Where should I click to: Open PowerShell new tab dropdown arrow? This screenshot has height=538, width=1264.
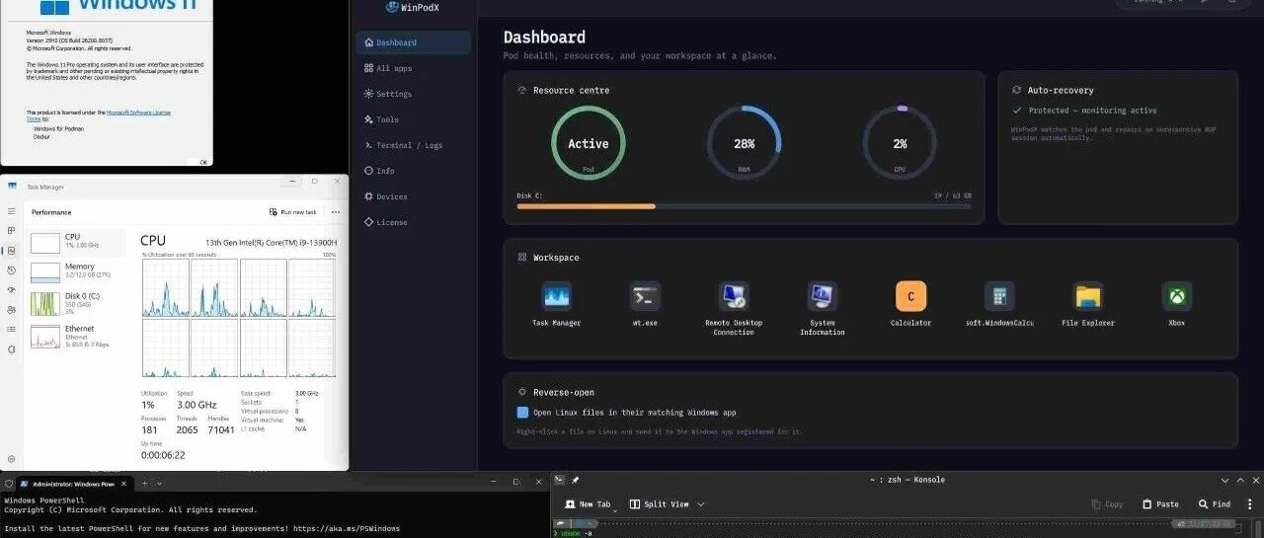[x=160, y=483]
